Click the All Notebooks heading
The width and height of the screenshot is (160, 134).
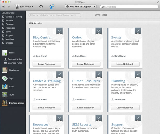(x=35, y=23)
